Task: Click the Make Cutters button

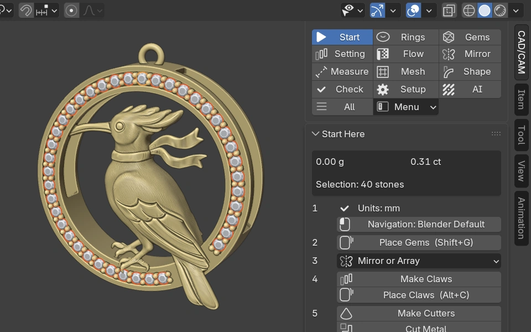Action: click(x=419, y=313)
